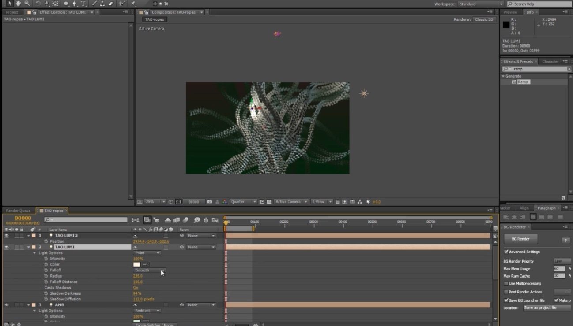This screenshot has height=326, width=573.
Task: Open Composition Mini-Flowchart in timeline
Action: click(x=135, y=220)
